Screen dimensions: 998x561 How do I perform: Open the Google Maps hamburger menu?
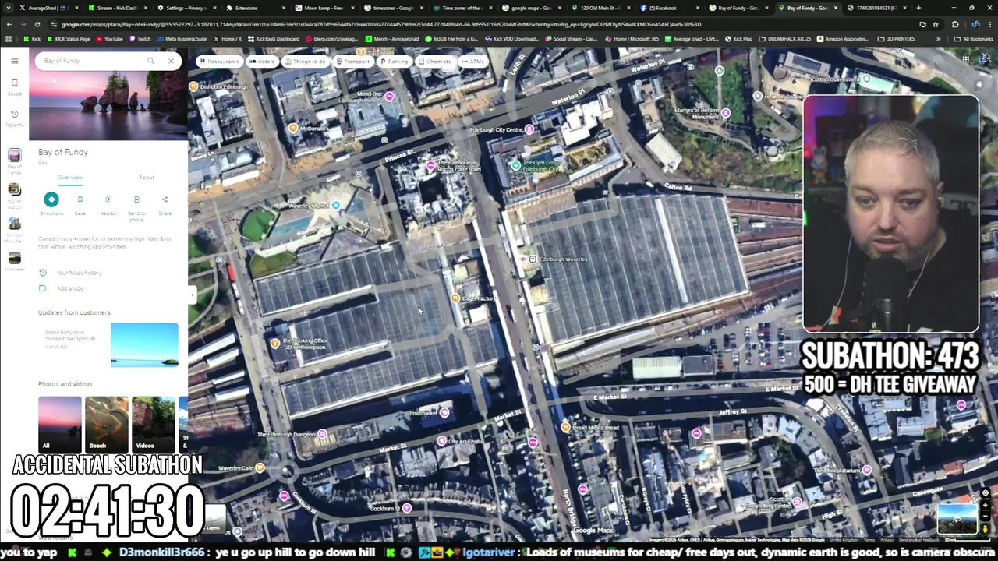(x=14, y=61)
